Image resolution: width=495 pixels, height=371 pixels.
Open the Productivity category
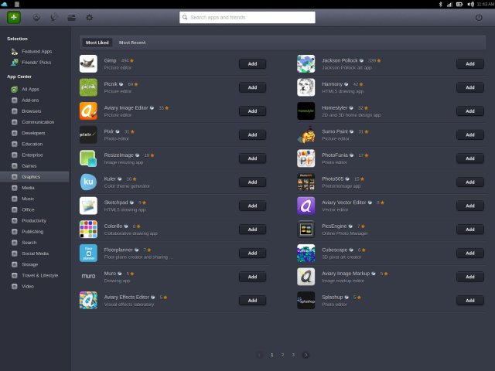pyautogui.click(x=34, y=221)
